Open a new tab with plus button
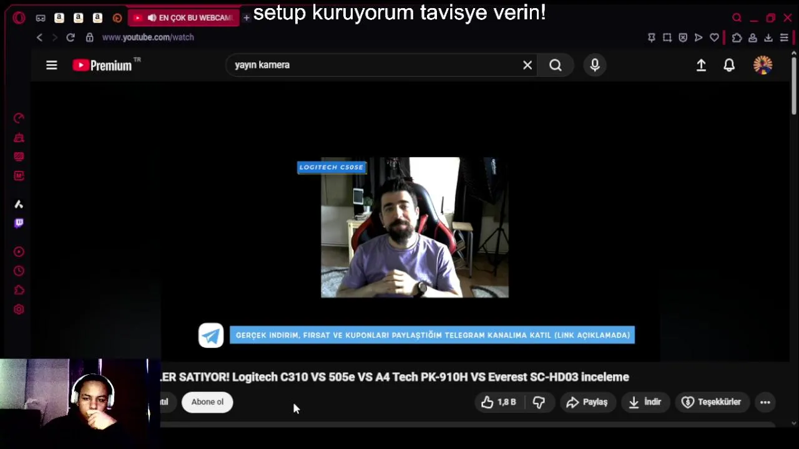 point(247,17)
